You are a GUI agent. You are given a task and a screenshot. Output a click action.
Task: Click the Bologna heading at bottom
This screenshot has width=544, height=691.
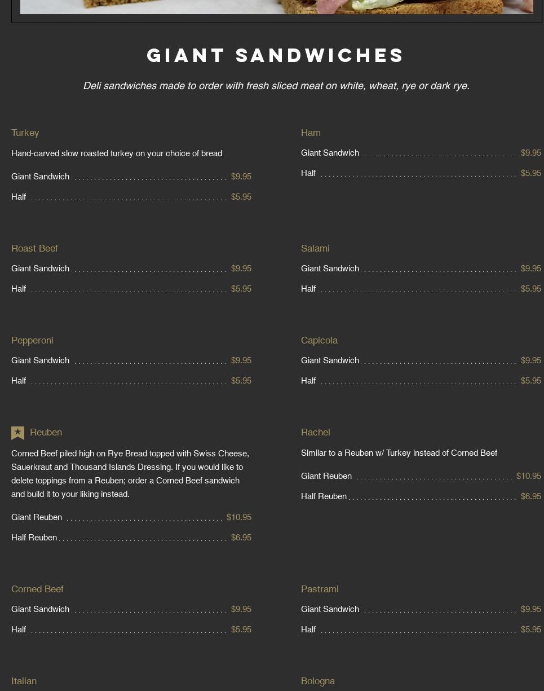coord(318,681)
